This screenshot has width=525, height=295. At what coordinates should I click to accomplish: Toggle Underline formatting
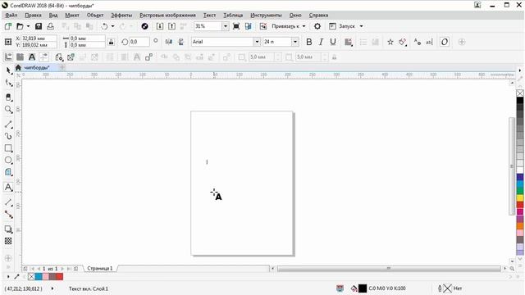[x=333, y=42]
